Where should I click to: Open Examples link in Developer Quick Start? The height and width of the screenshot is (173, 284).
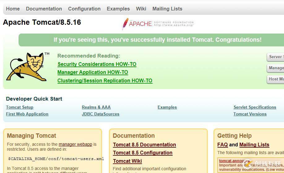click(167, 107)
